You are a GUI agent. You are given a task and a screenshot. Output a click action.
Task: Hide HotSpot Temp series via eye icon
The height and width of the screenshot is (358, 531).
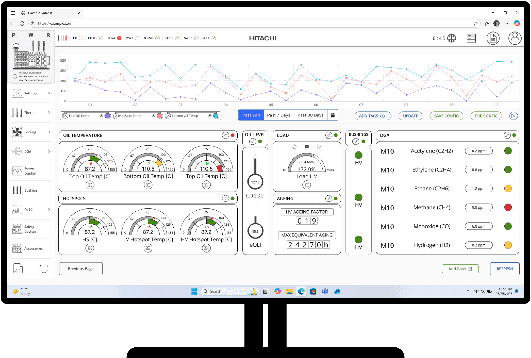tap(153, 116)
